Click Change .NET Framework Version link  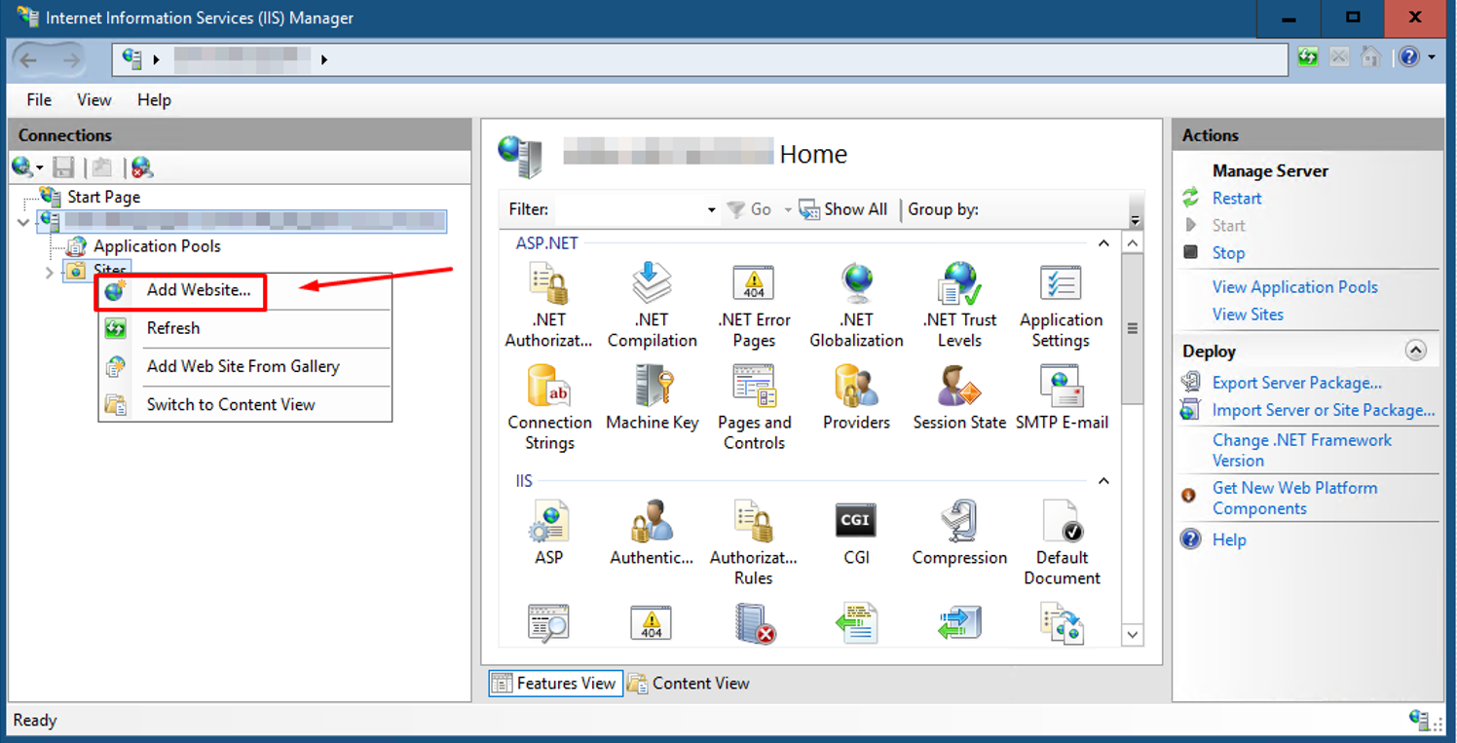1301,450
